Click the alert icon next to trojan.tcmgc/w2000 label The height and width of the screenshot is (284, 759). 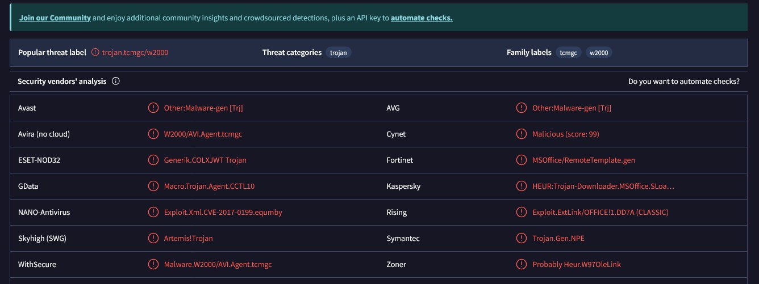(95, 52)
